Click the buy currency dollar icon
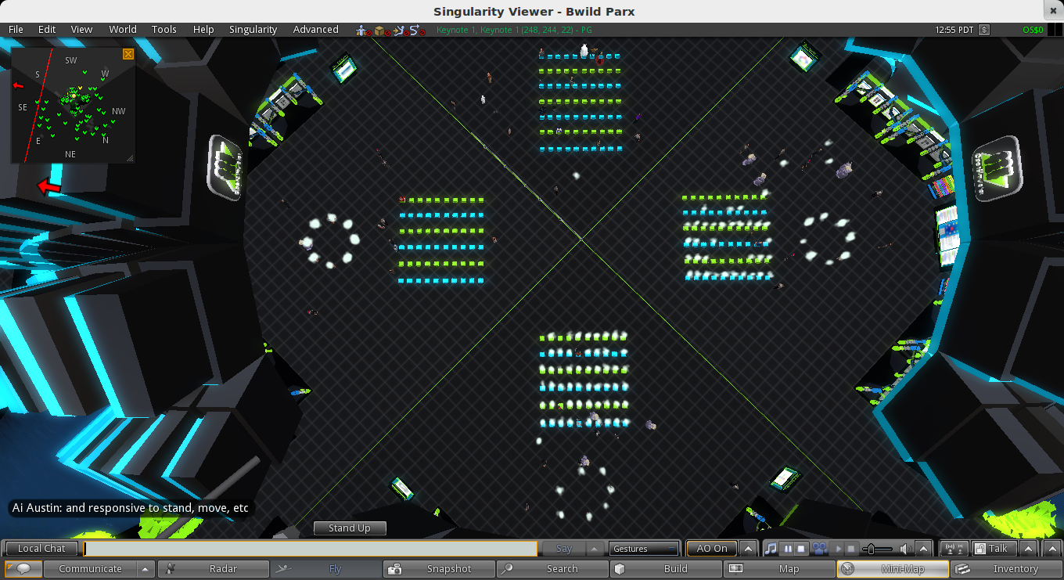This screenshot has height=580, width=1064. [984, 30]
